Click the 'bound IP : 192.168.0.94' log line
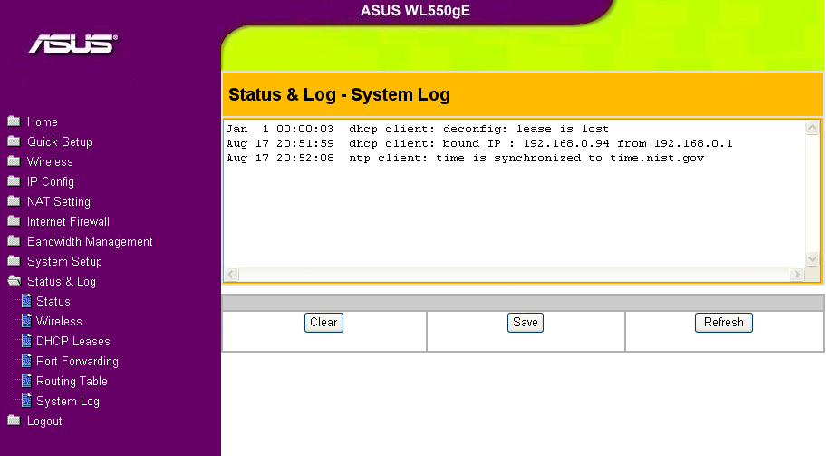830x456 pixels. (479, 143)
